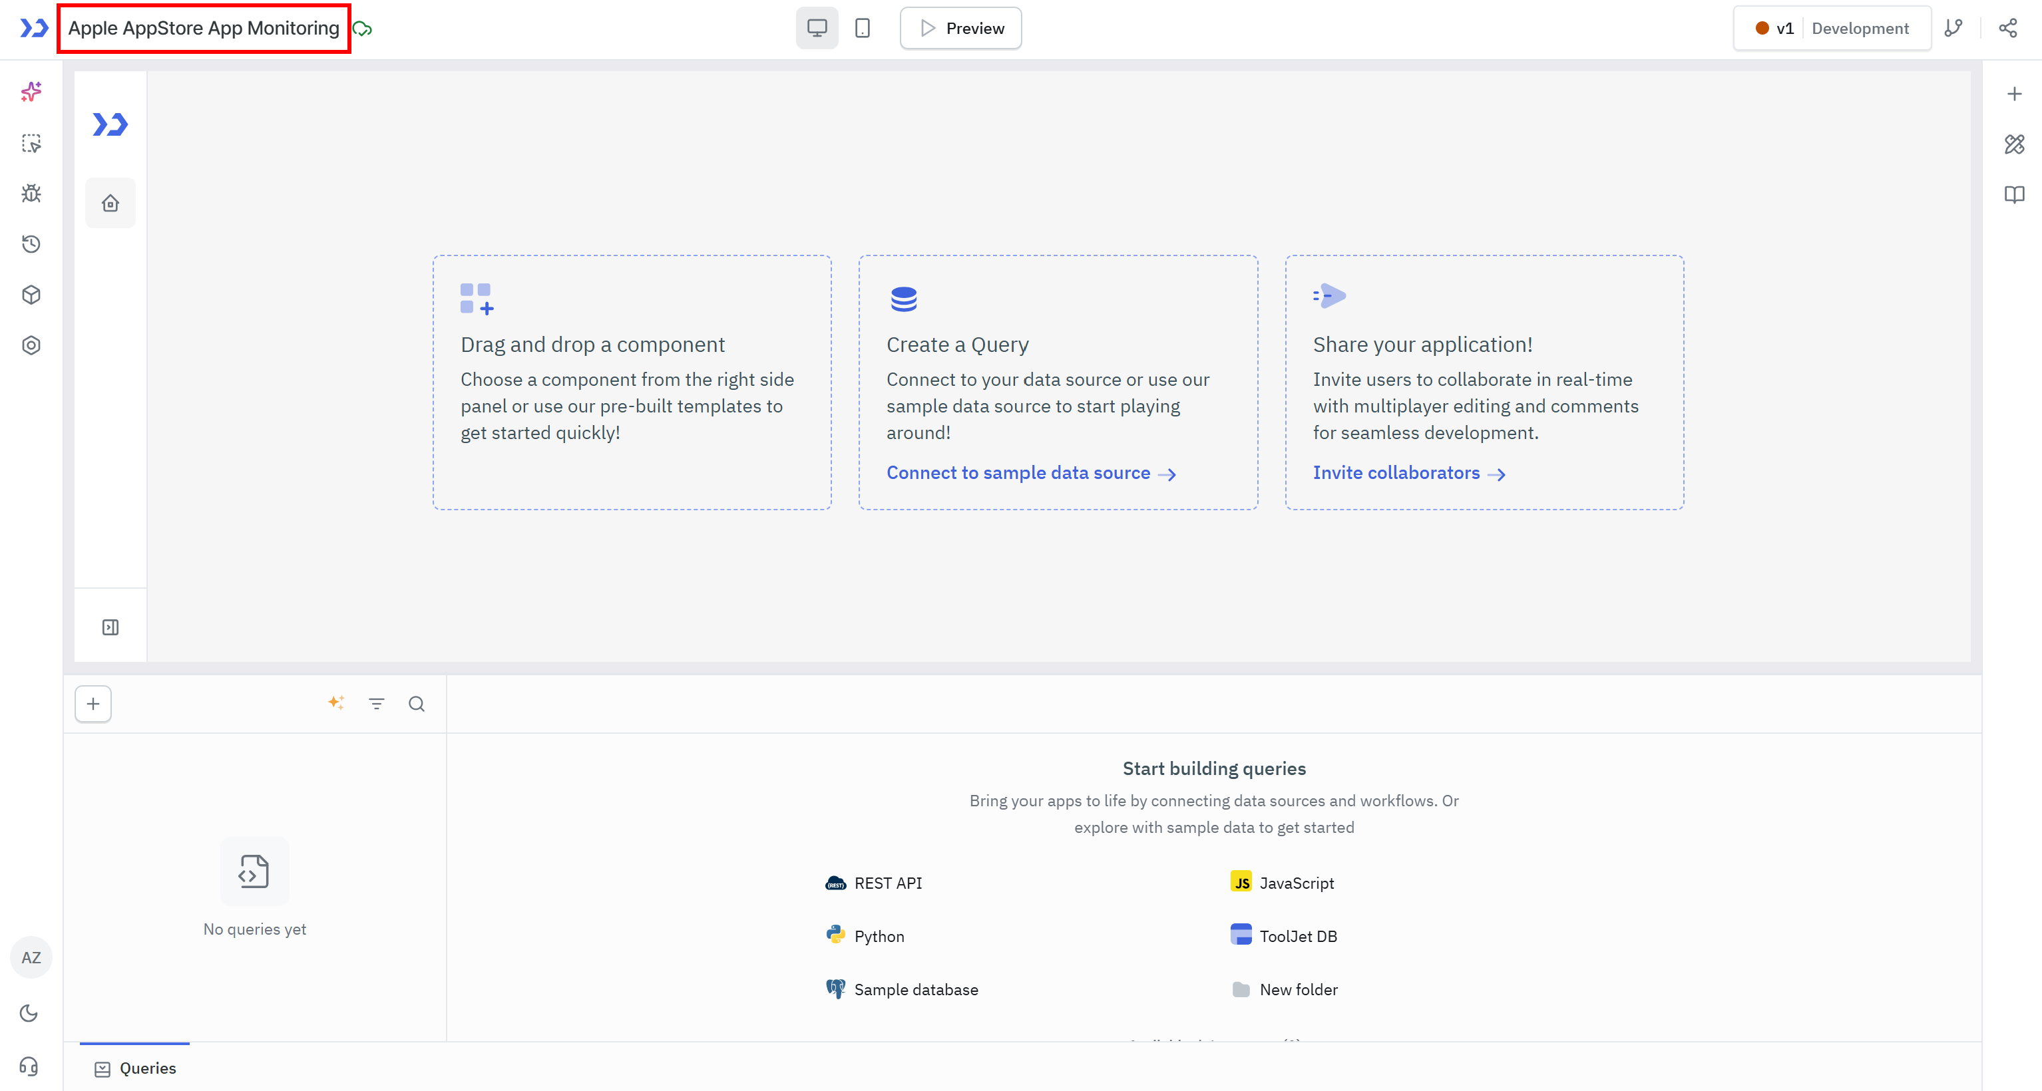Click the plus add component icon on right
The image size is (2042, 1091).
(x=2014, y=94)
